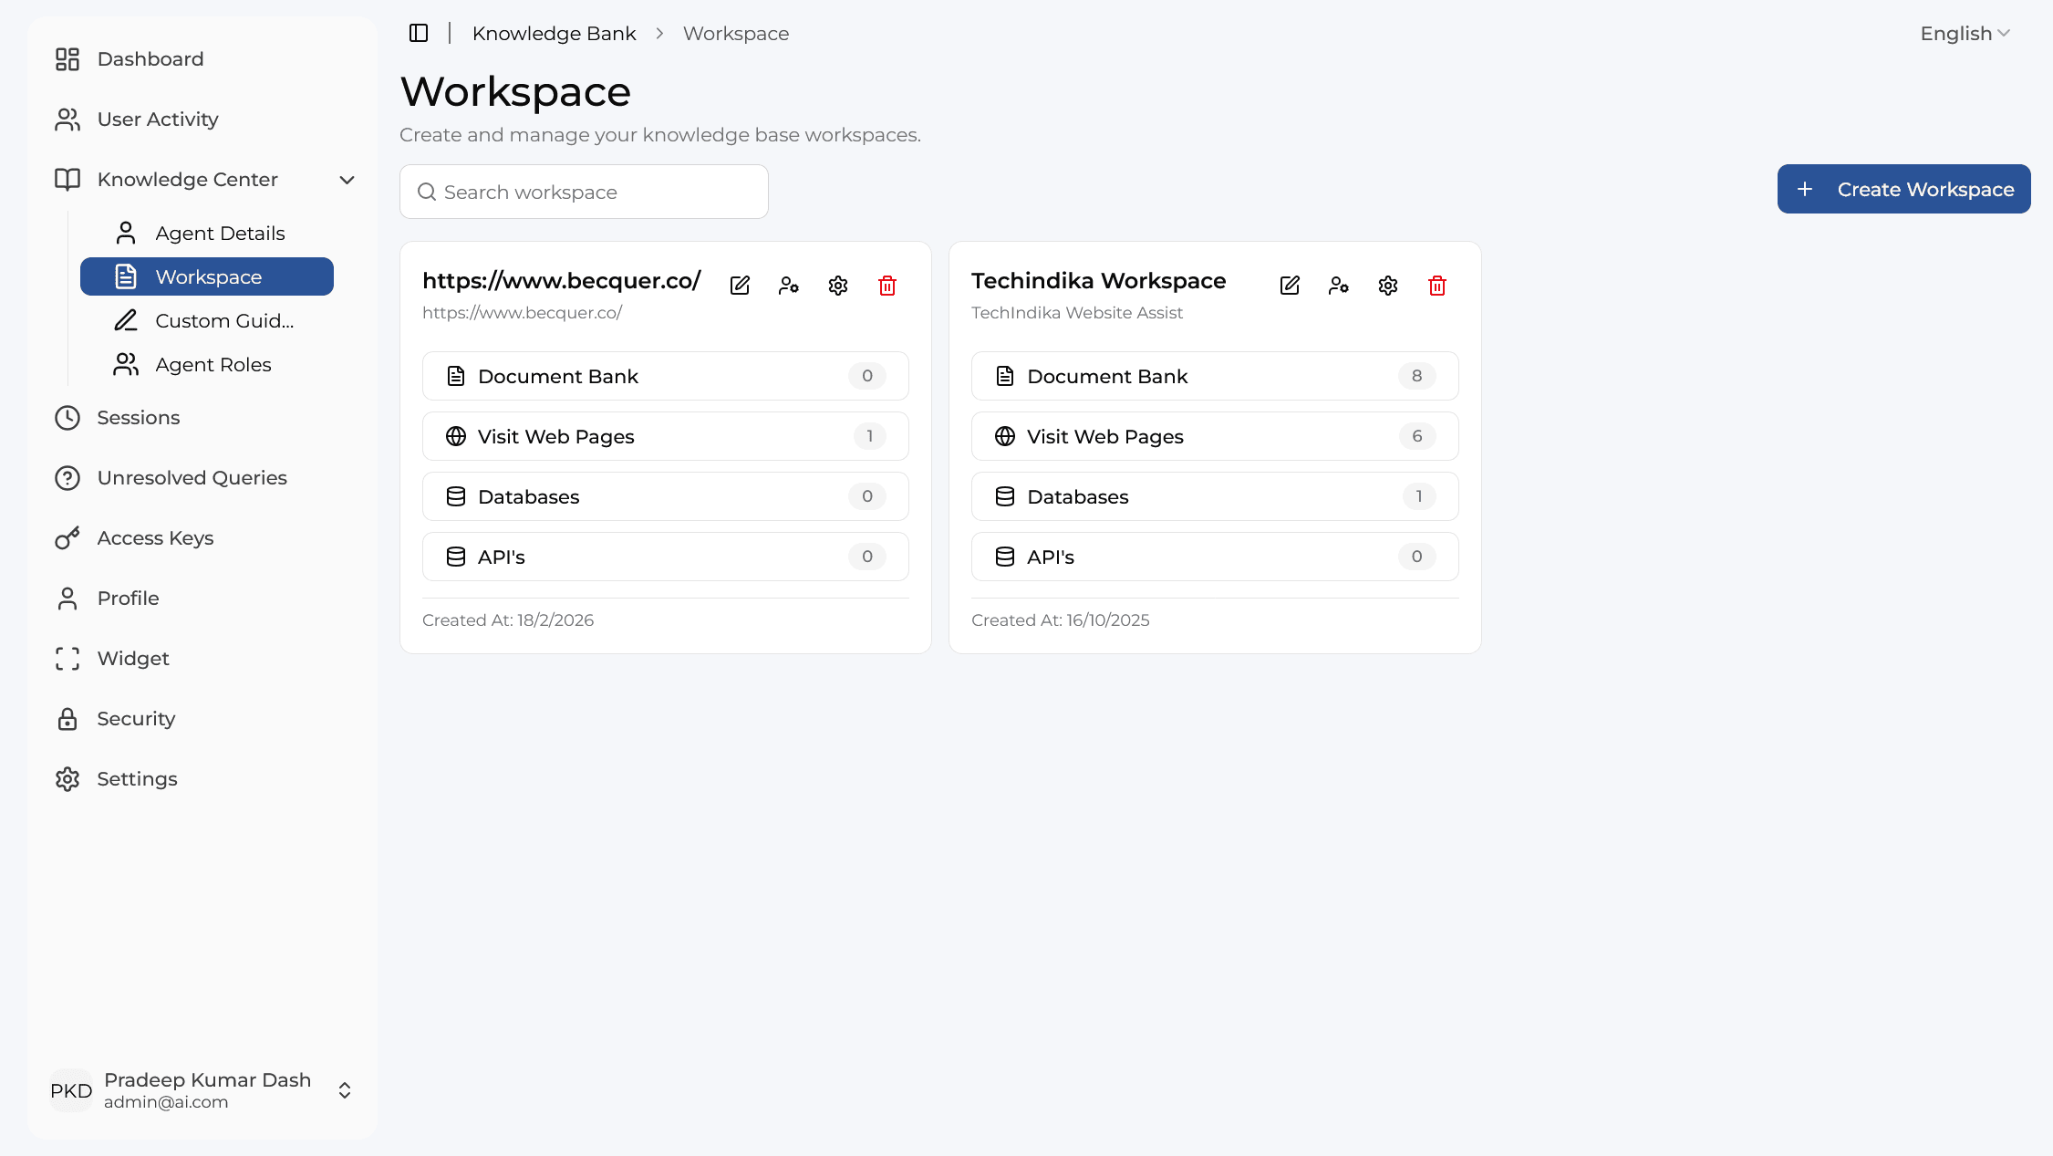Edit the Techindika Workspace

pos(1290,286)
